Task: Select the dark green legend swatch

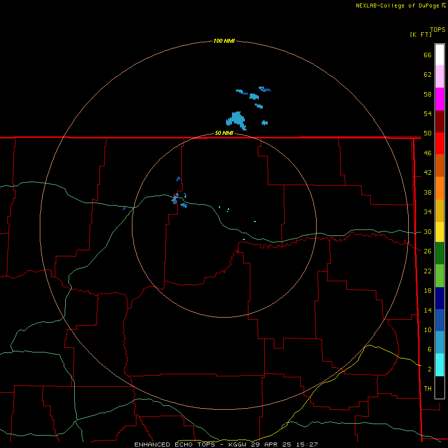Action: 440,253
